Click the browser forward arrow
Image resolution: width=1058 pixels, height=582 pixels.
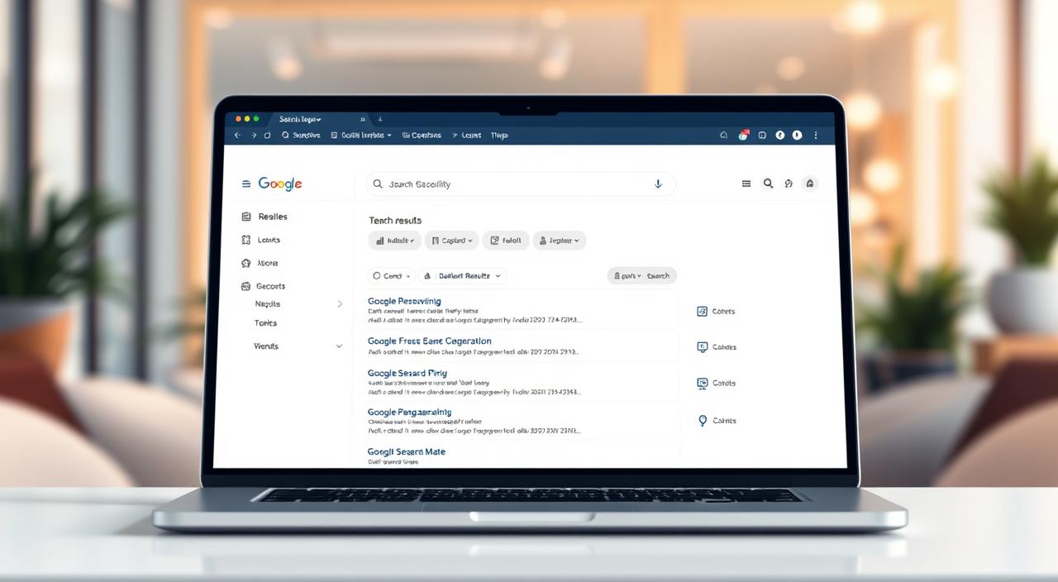254,135
